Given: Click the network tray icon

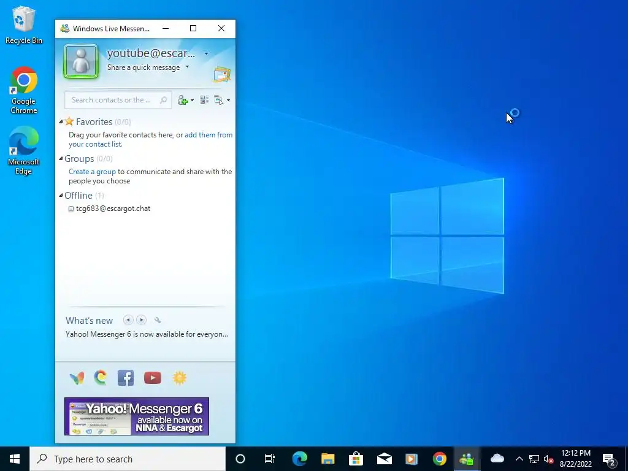Looking at the screenshot, I should (x=534, y=459).
